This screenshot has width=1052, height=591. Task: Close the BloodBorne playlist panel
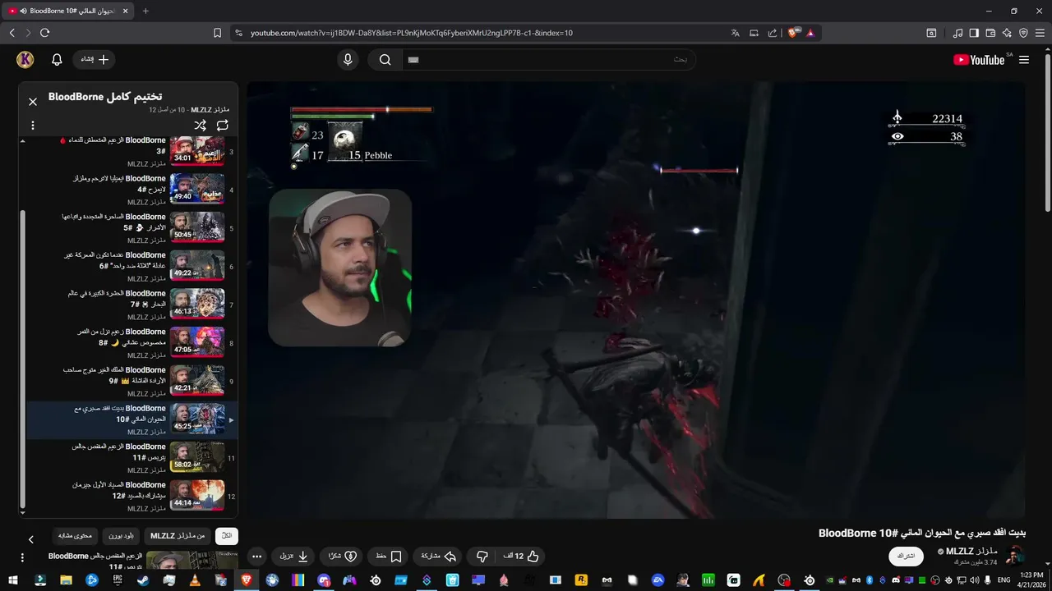(33, 102)
